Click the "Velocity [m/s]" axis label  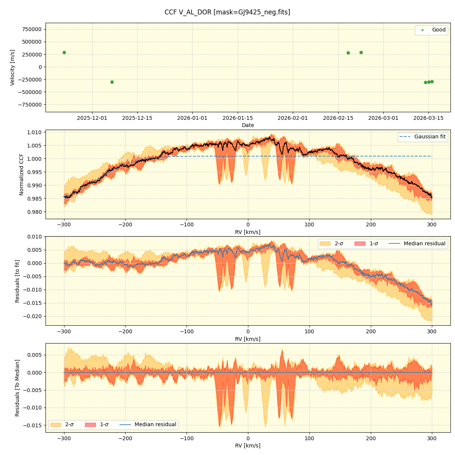(x=13, y=67)
